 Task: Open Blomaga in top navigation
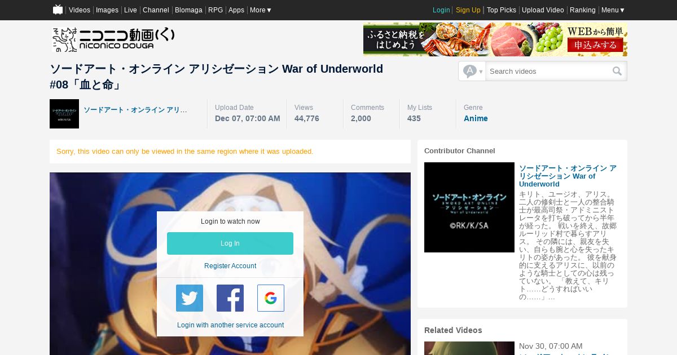pos(188,10)
